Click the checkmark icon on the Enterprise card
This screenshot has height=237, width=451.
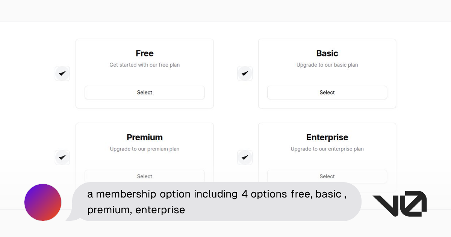(245, 157)
